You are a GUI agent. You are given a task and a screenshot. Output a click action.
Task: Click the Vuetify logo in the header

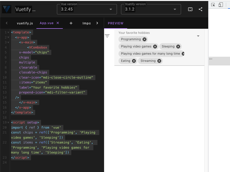6,9
